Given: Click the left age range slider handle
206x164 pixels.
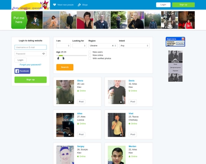Looking at the screenshot, I should [x=58, y=58].
